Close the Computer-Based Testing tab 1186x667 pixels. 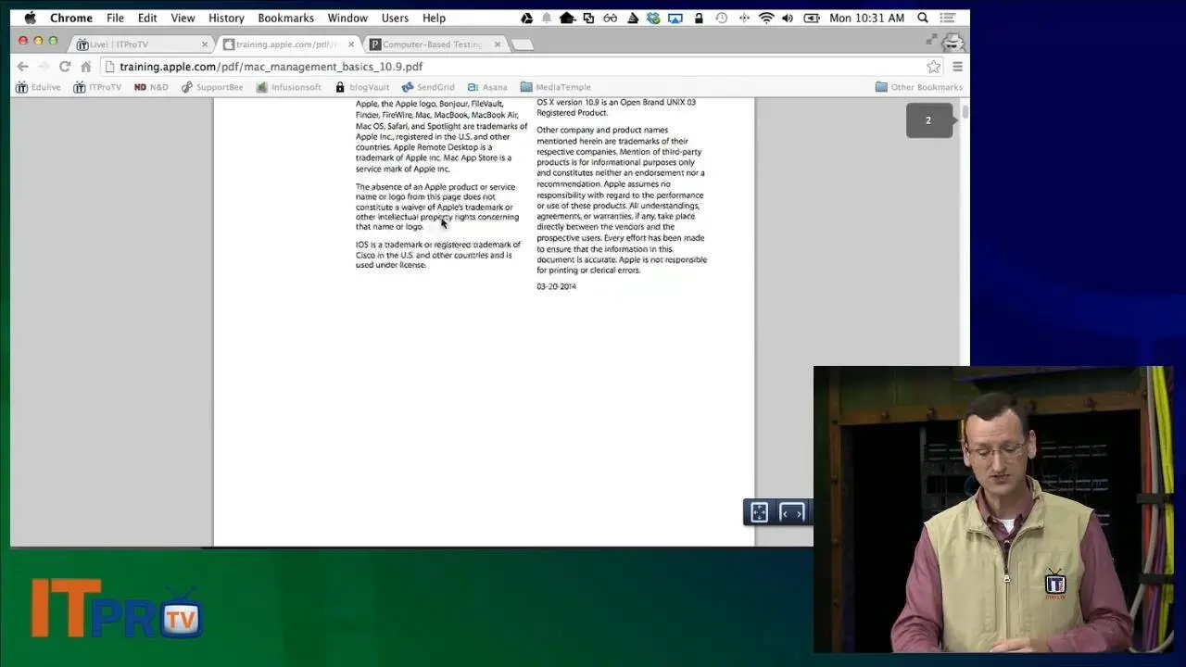(498, 44)
